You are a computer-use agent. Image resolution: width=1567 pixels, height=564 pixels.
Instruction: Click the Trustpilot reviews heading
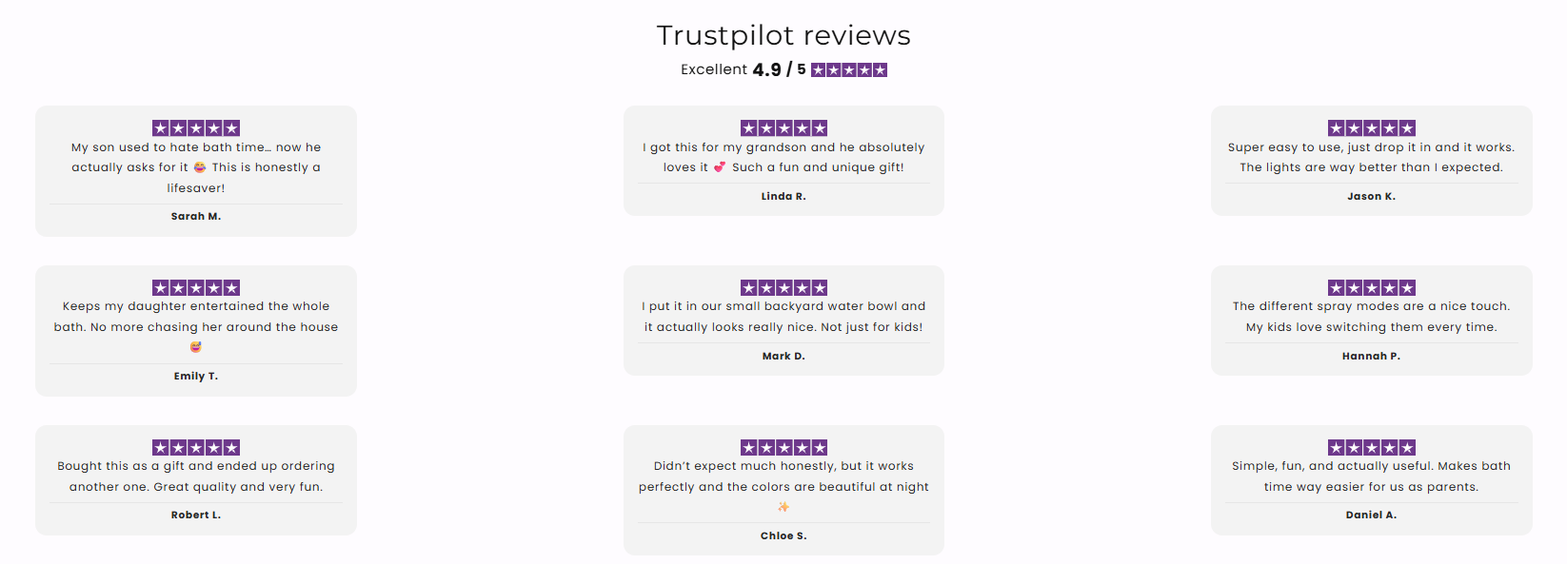[x=783, y=36]
